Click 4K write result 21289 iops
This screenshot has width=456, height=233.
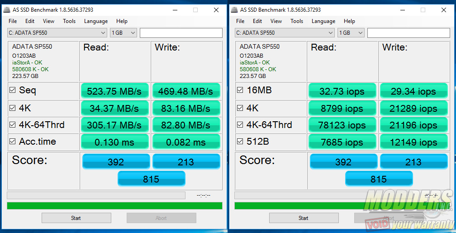click(x=414, y=108)
